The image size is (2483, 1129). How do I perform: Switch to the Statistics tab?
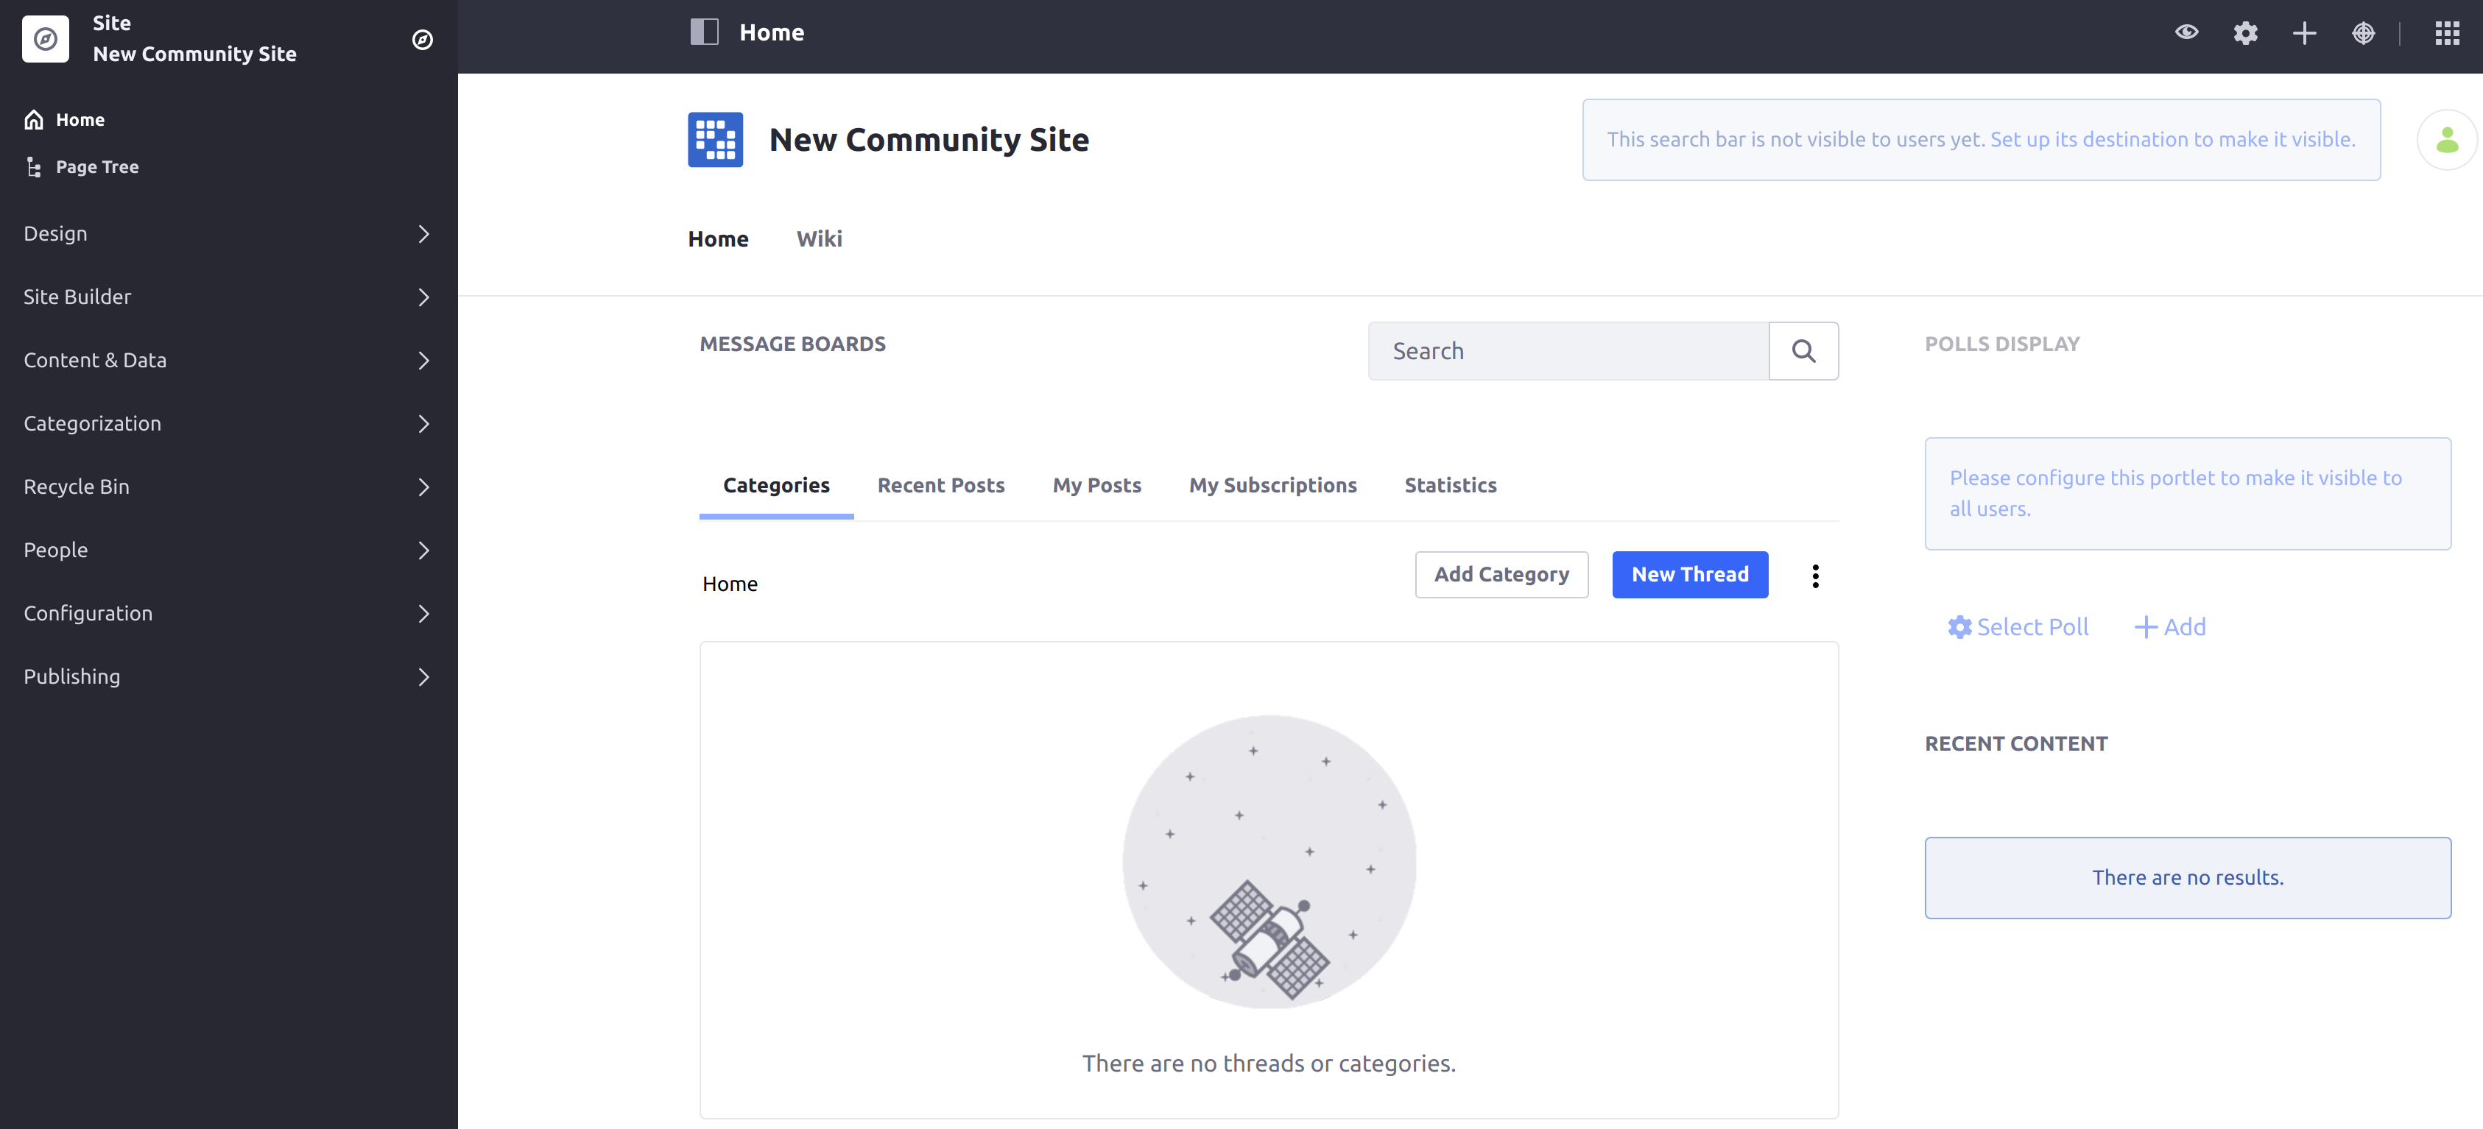pyautogui.click(x=1451, y=484)
